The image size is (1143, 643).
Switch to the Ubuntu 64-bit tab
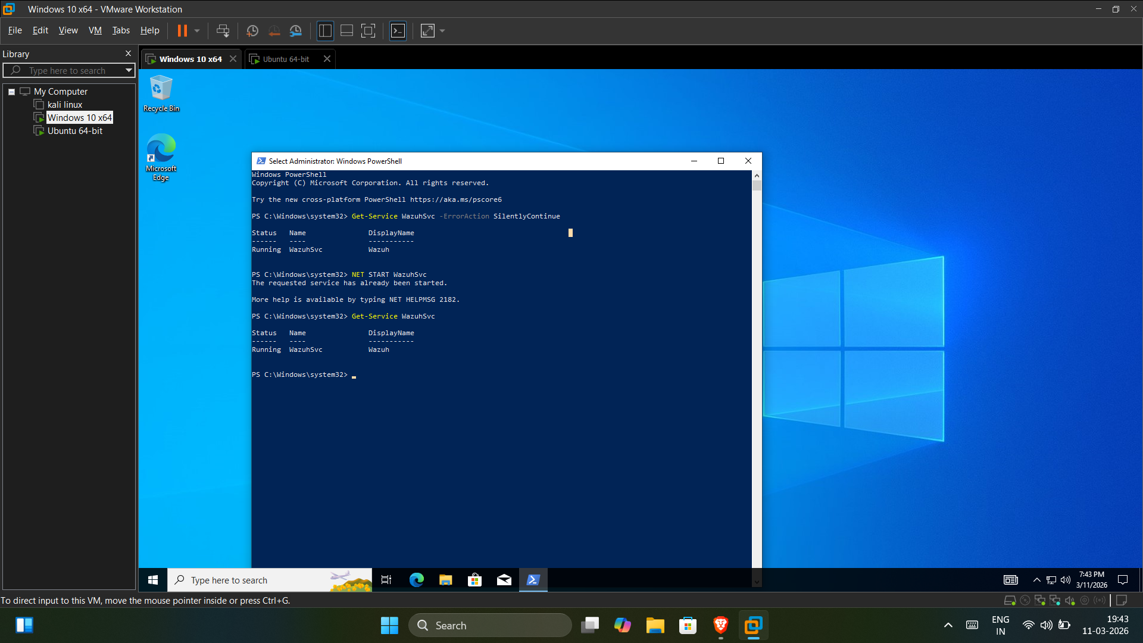(x=286, y=59)
